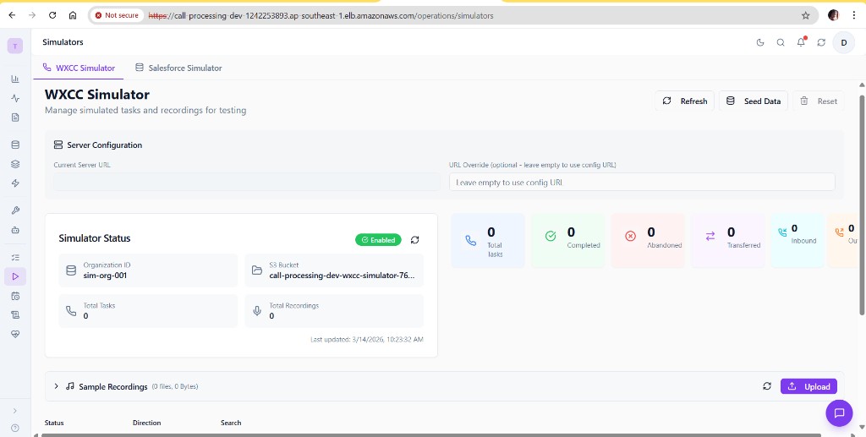The width and height of the screenshot is (866, 437).
Task: Open the robot bot sidebar icon
Action: [x=15, y=230]
